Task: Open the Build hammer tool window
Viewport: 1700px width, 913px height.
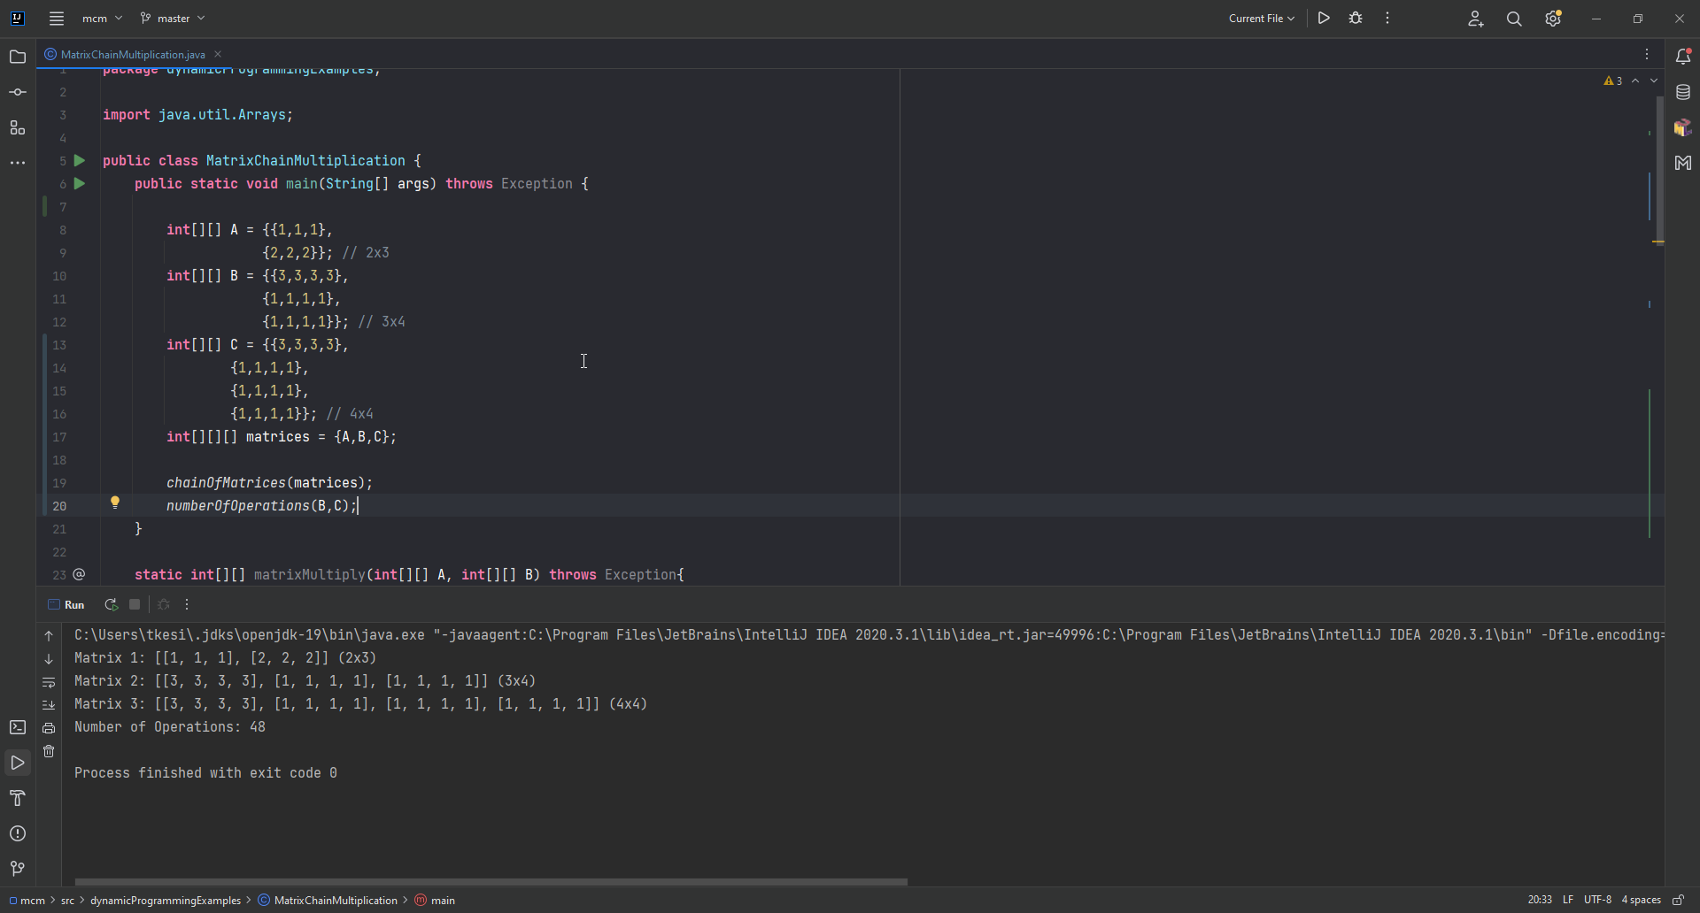Action: [18, 799]
